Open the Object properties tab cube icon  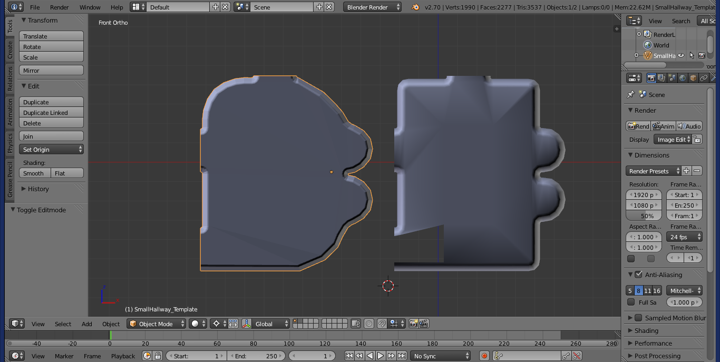(693, 78)
